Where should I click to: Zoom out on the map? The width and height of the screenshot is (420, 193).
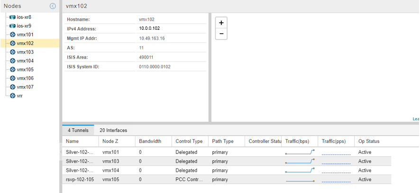tap(221, 34)
